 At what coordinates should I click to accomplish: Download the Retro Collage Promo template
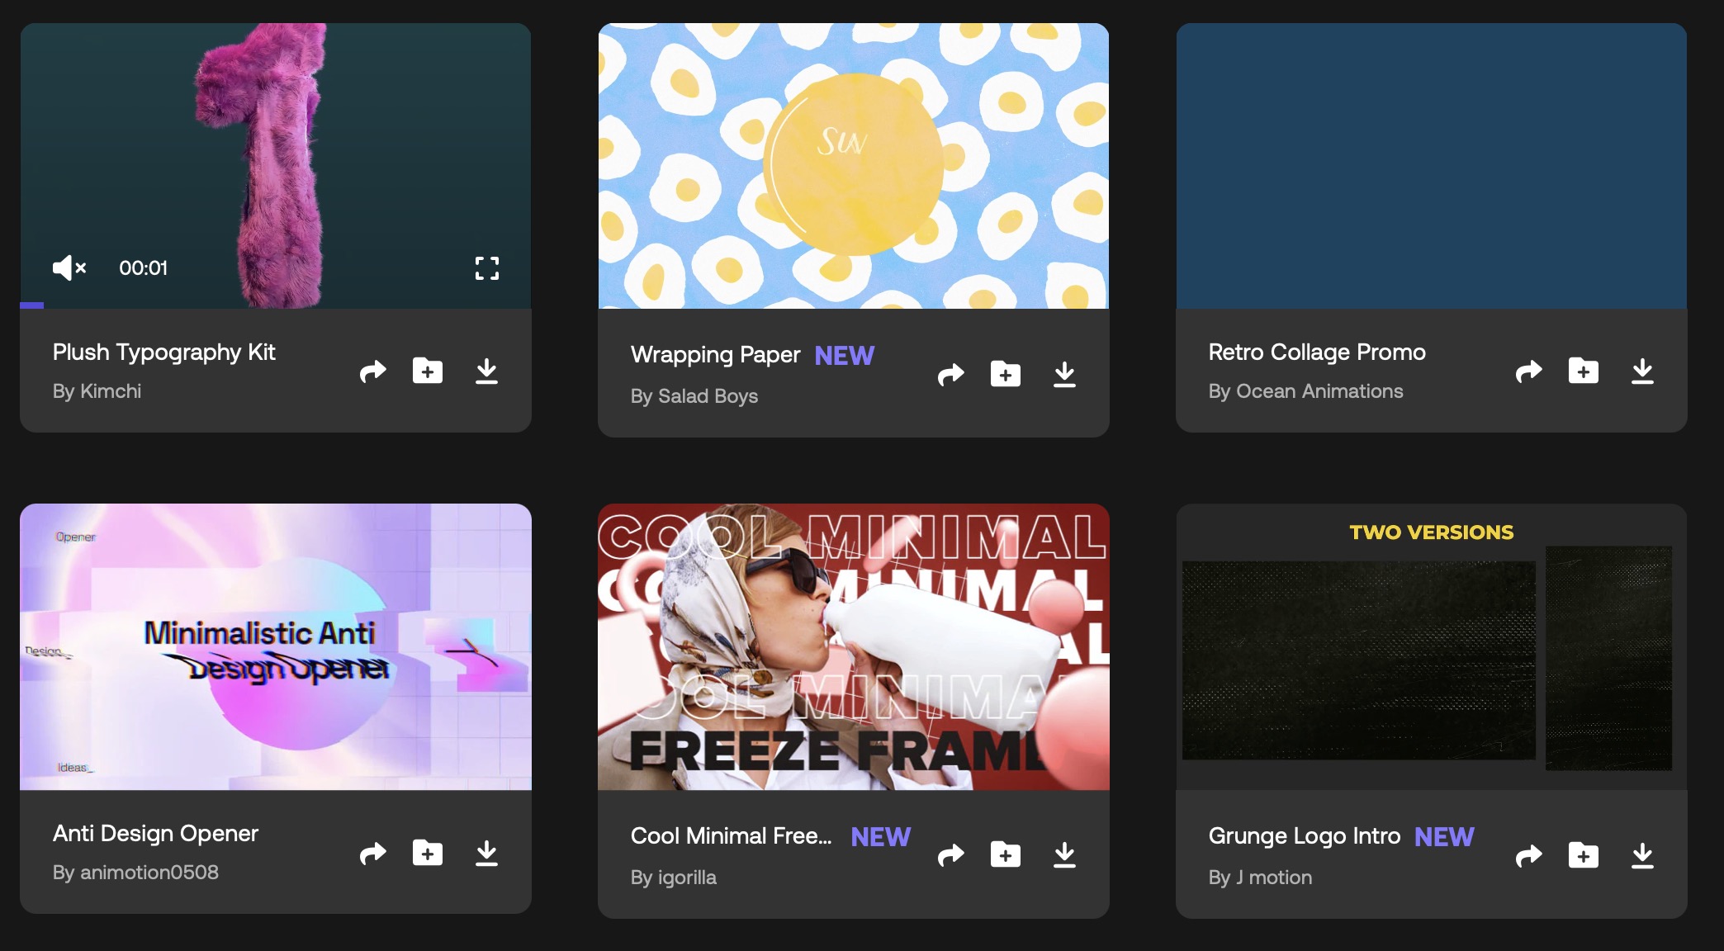[x=1642, y=371]
